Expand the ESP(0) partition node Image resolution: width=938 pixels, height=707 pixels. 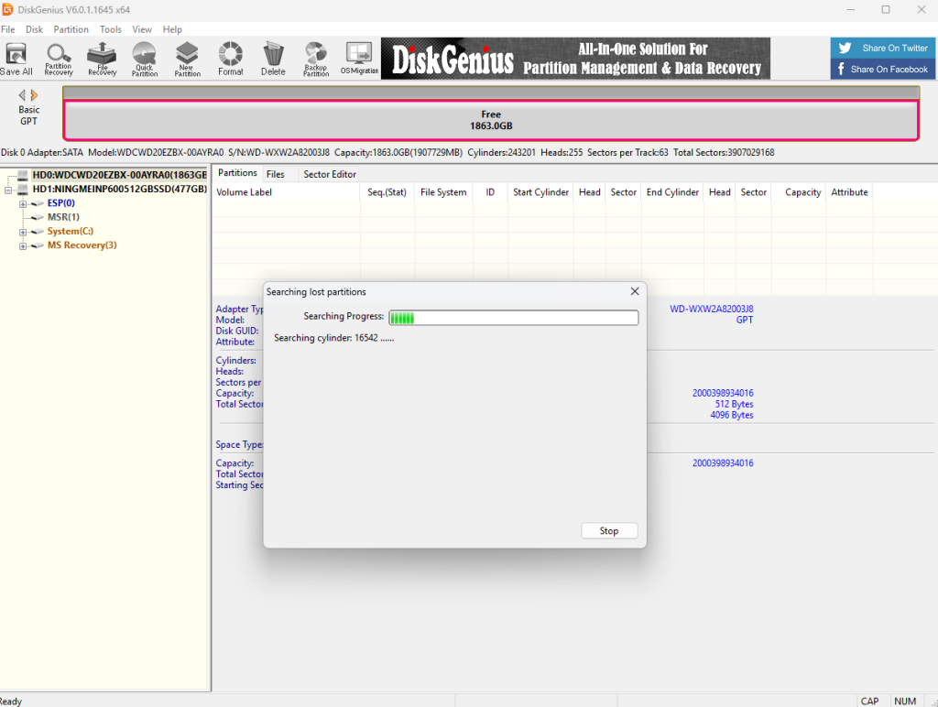[x=23, y=204]
